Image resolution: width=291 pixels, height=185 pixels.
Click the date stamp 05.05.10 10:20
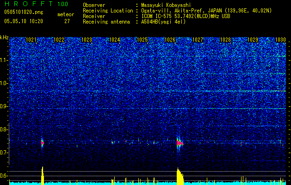pyautogui.click(x=24, y=21)
